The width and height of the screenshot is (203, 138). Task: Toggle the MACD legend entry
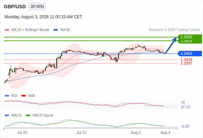pyautogui.click(x=13, y=115)
